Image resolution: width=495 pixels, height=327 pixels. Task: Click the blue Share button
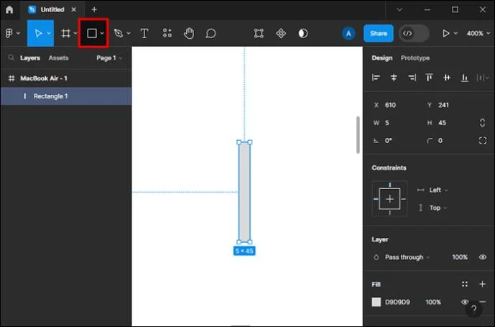(x=378, y=33)
